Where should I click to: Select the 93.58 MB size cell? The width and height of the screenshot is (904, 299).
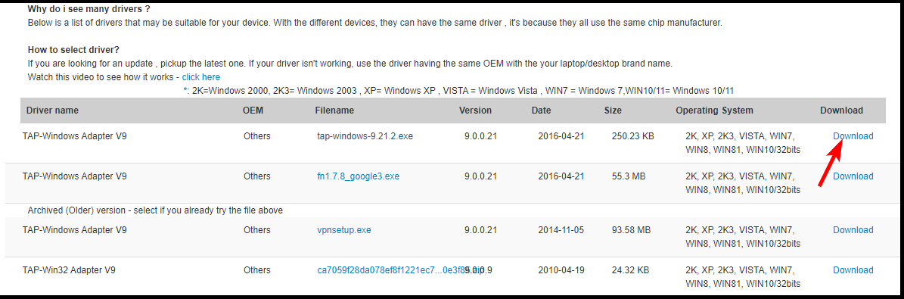pyautogui.click(x=631, y=229)
